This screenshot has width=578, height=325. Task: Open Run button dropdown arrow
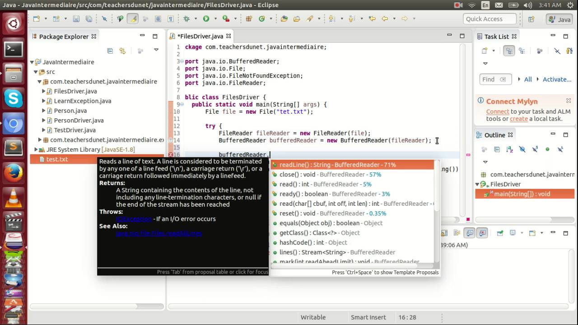(x=215, y=19)
